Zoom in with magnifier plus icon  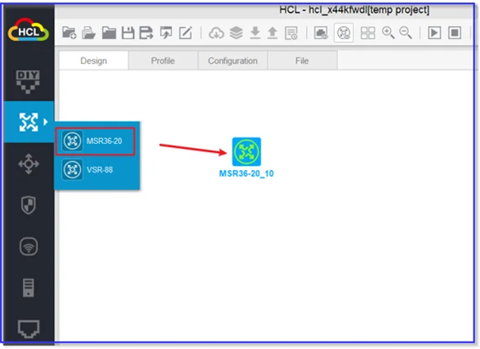[389, 33]
